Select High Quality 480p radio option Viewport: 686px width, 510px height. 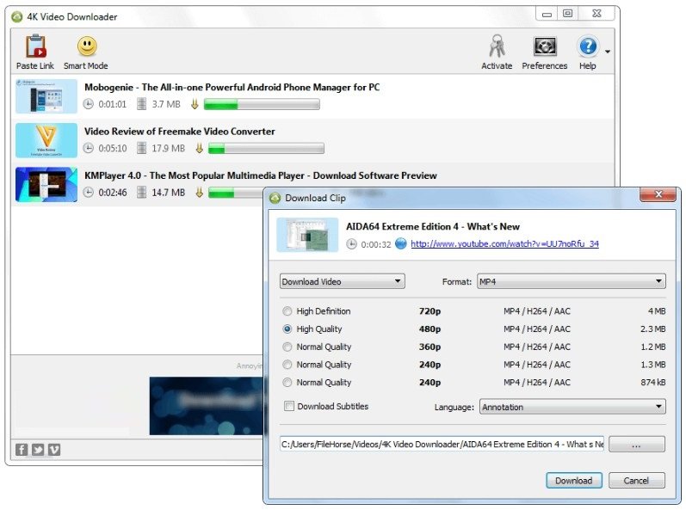pos(287,329)
